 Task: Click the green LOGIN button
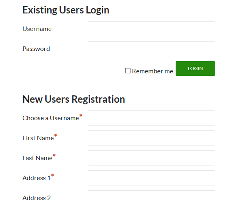click(195, 68)
